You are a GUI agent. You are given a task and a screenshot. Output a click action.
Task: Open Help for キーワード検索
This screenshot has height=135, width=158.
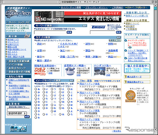click(84, 25)
